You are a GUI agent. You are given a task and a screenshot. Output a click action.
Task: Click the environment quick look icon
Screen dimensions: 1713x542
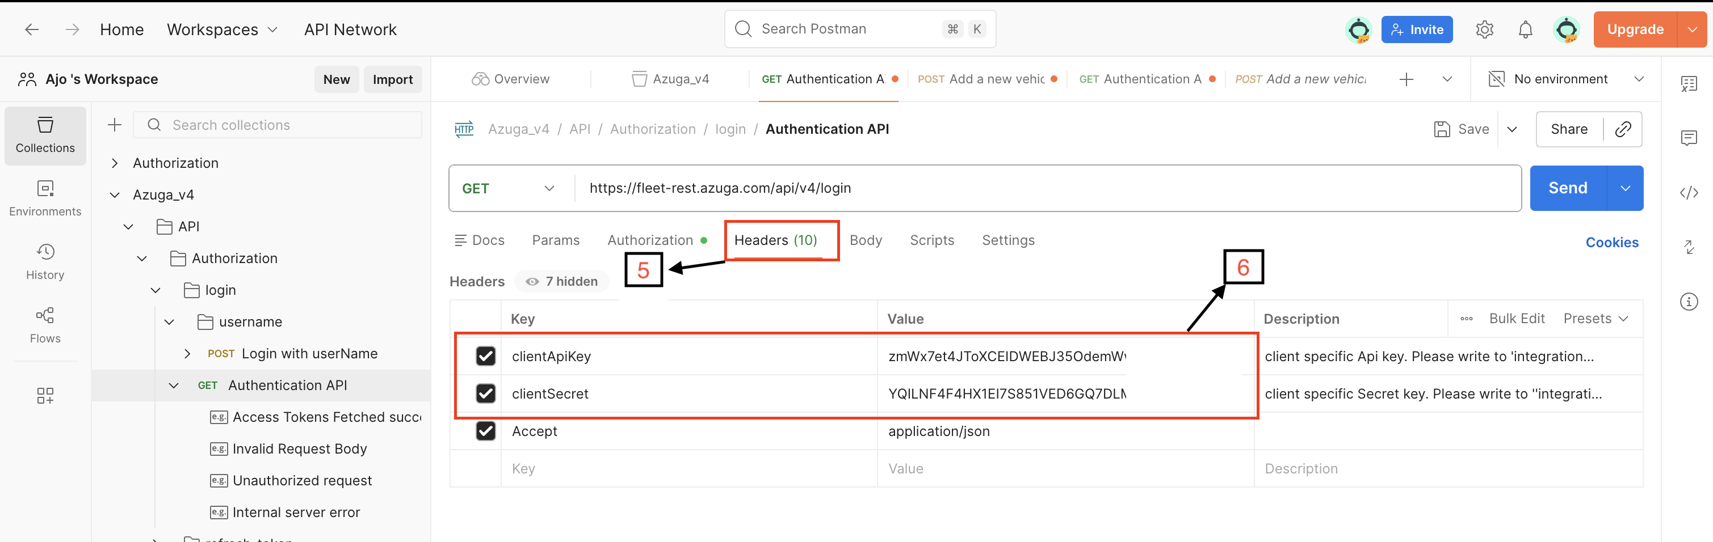[1496, 79]
